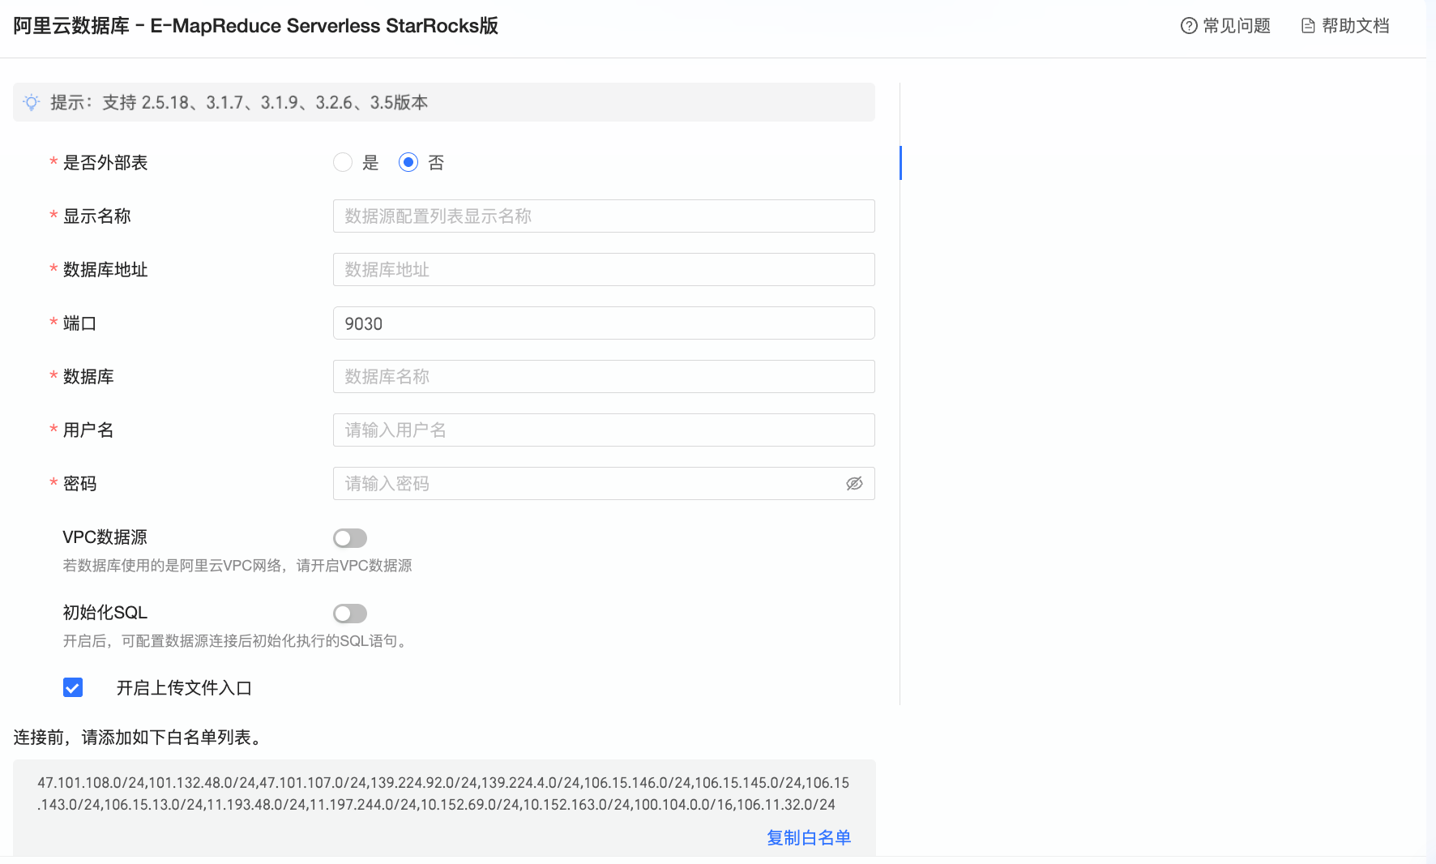The image size is (1436, 864).
Task: Click the 端口 field showing 9030
Action: (604, 323)
